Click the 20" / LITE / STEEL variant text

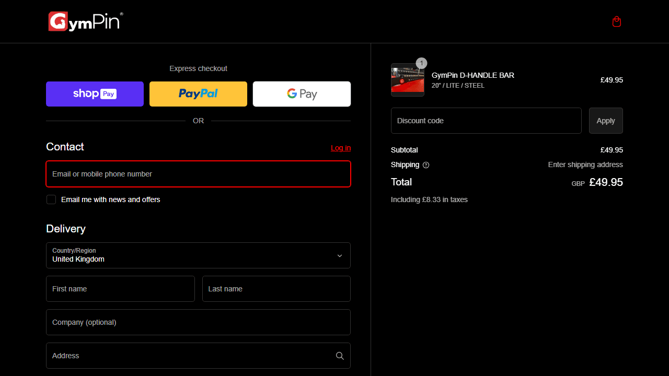click(x=458, y=86)
